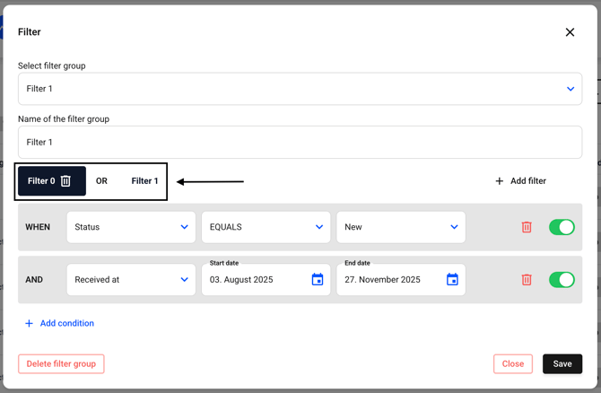Viewport: 601px width, 393px height.
Task: Switch to the Filter 1 tab
Action: point(144,181)
